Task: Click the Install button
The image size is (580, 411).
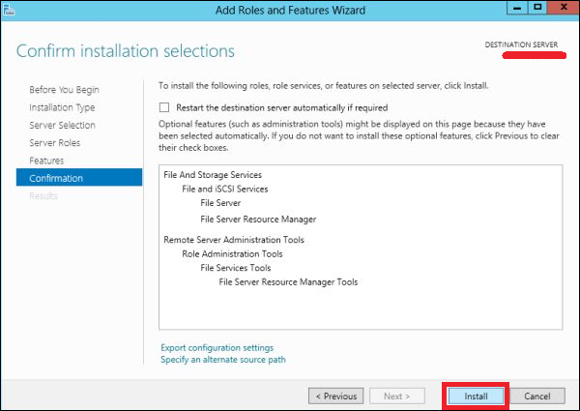Action: pos(475,396)
